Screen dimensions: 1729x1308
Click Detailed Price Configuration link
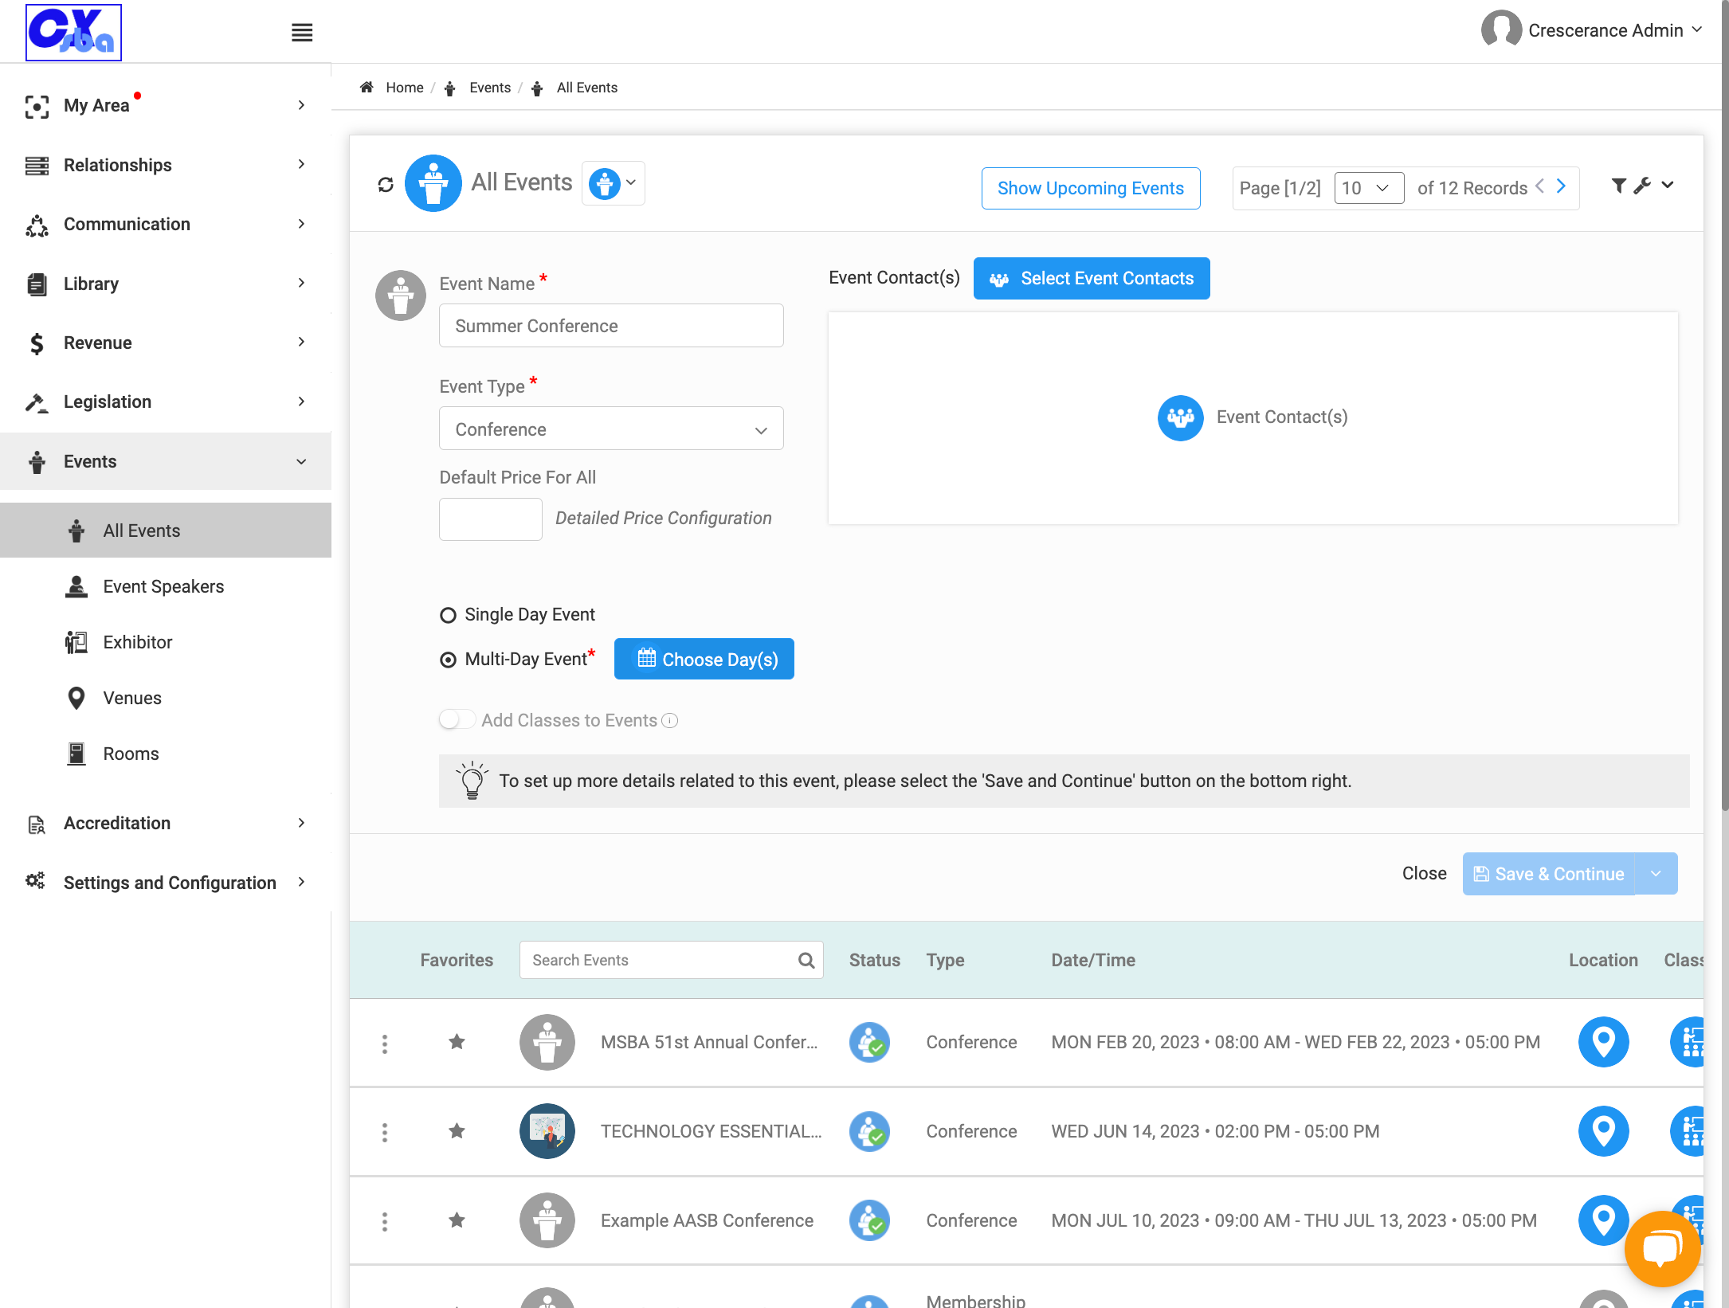[663, 519]
